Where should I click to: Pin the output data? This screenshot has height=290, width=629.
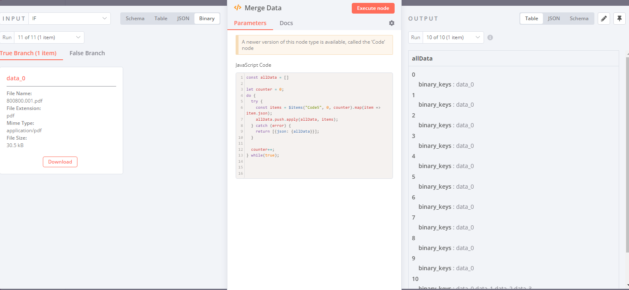[x=619, y=19]
